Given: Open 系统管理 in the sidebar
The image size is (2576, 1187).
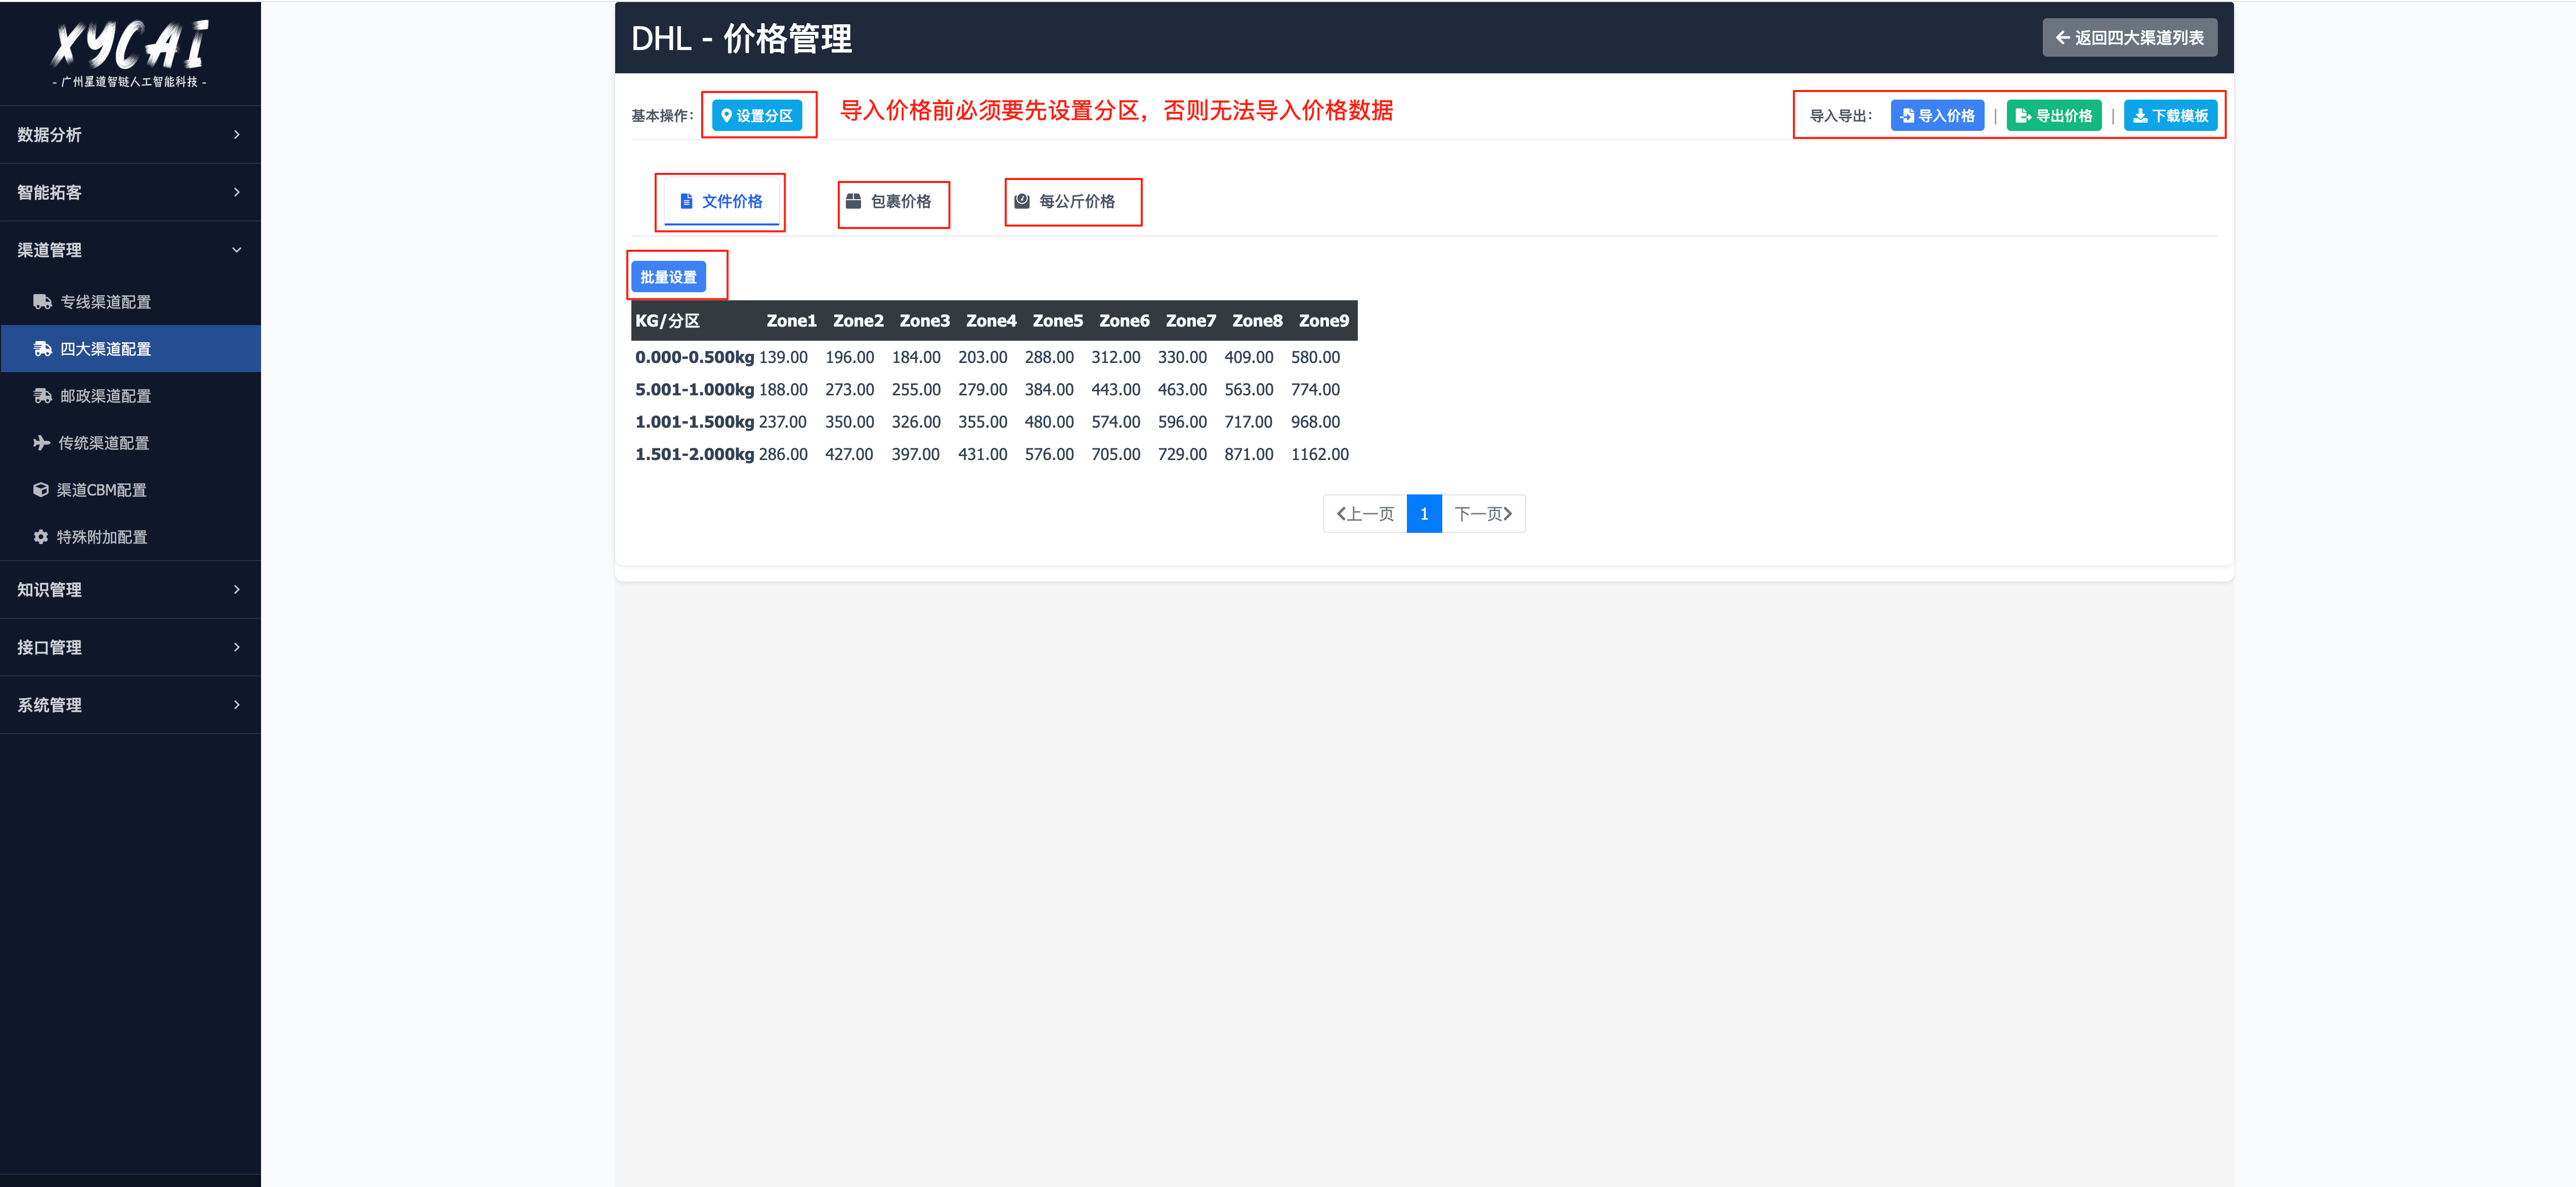Looking at the screenshot, I should pos(130,704).
